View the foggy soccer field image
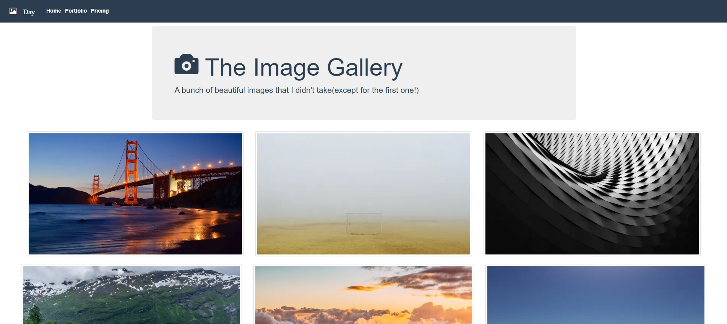Image resolution: width=727 pixels, height=324 pixels. pos(363,194)
